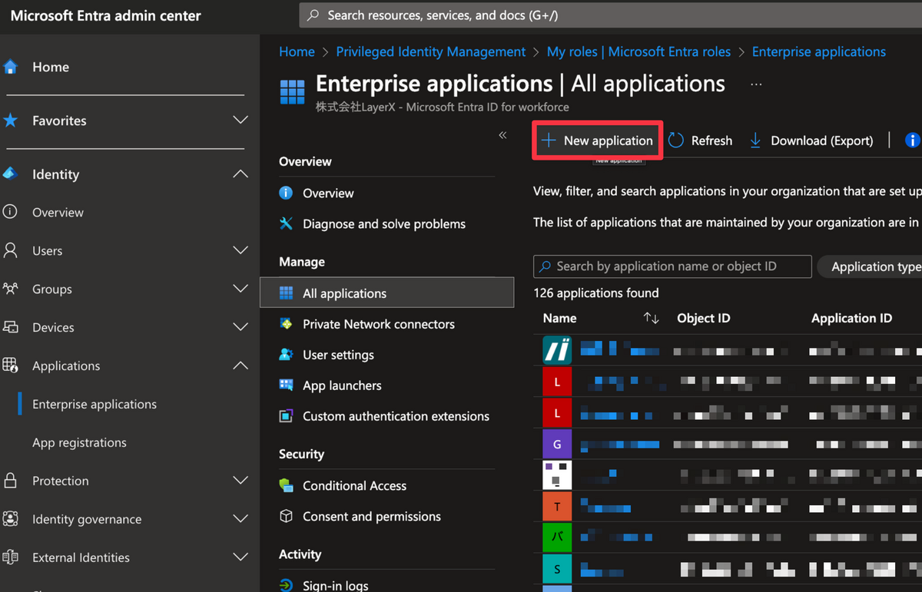Click the Groups people icon
The width and height of the screenshot is (922, 592).
(10, 289)
